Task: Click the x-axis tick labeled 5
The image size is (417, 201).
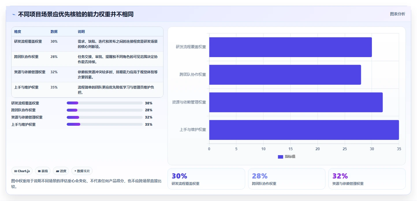Action: tap(236, 149)
